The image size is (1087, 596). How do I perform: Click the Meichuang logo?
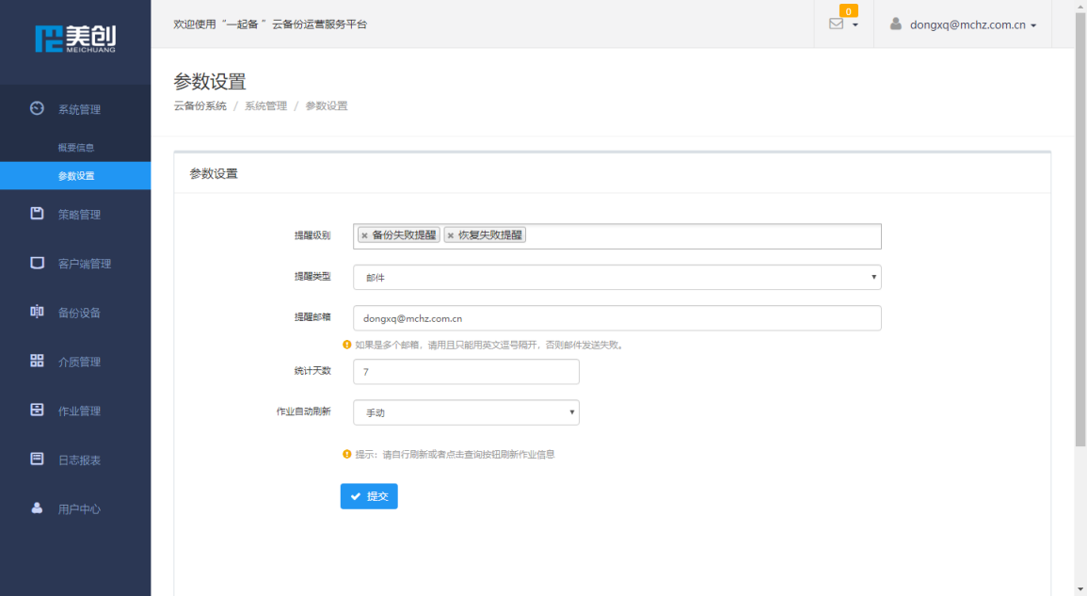[75, 39]
